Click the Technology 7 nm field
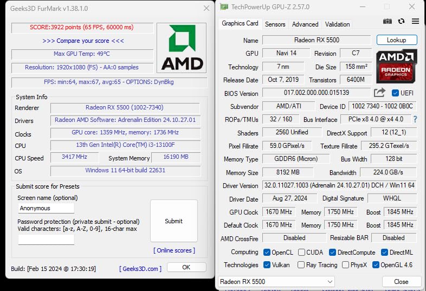Screen dimensions: 426x291 click(283, 67)
